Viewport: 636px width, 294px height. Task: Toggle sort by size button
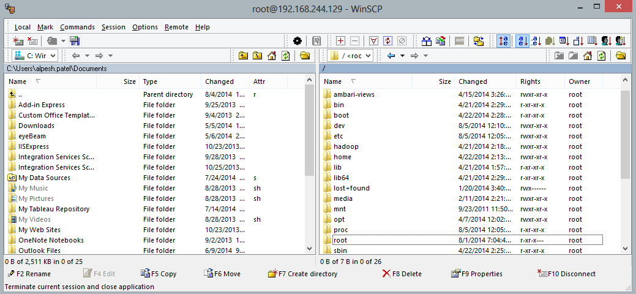(x=579, y=40)
